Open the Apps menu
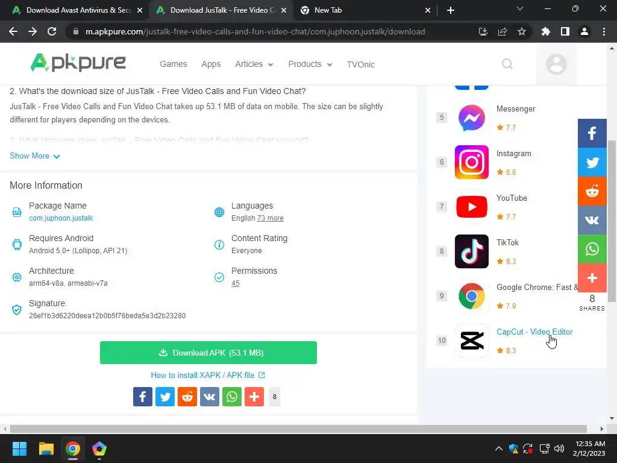617x463 pixels. coord(211,64)
